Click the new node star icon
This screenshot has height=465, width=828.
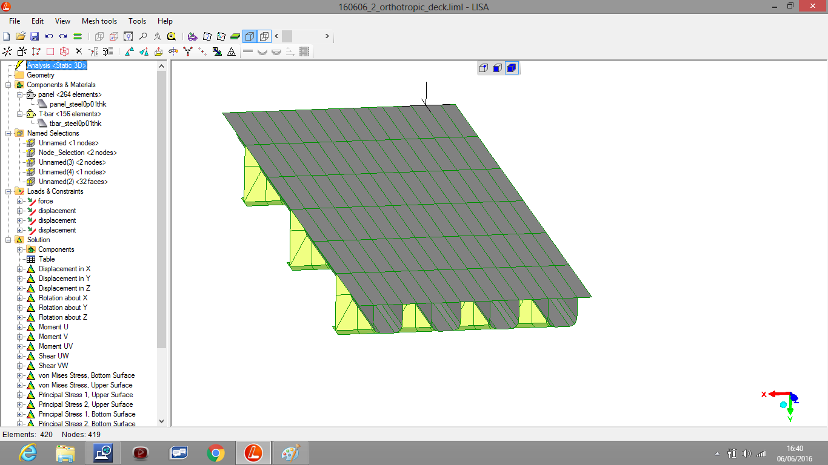click(x=7, y=51)
